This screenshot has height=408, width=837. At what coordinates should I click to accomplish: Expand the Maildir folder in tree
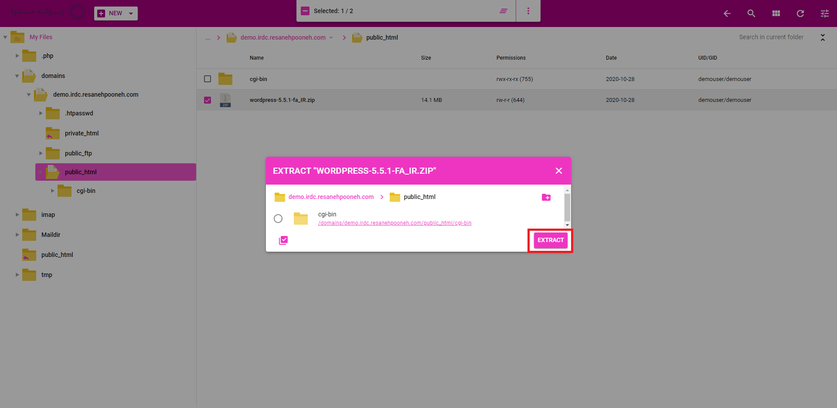[x=17, y=235]
